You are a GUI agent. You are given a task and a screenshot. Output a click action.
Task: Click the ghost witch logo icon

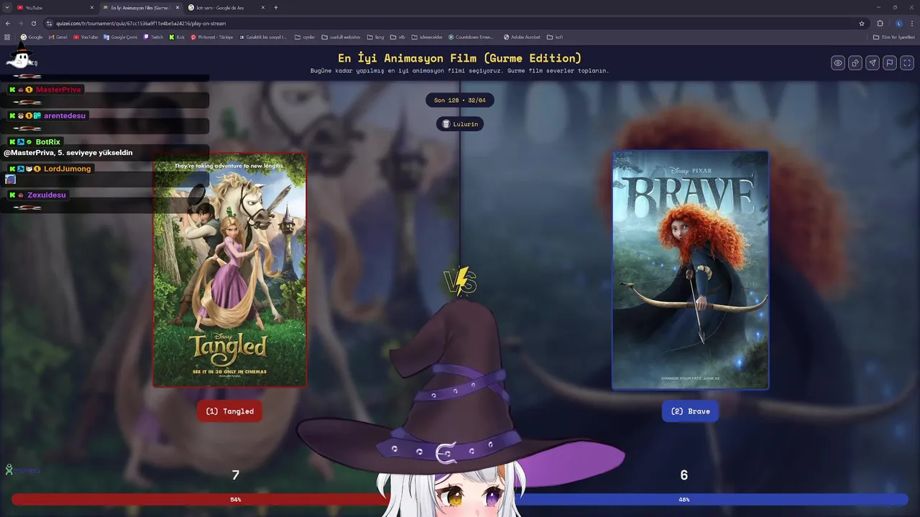20,56
